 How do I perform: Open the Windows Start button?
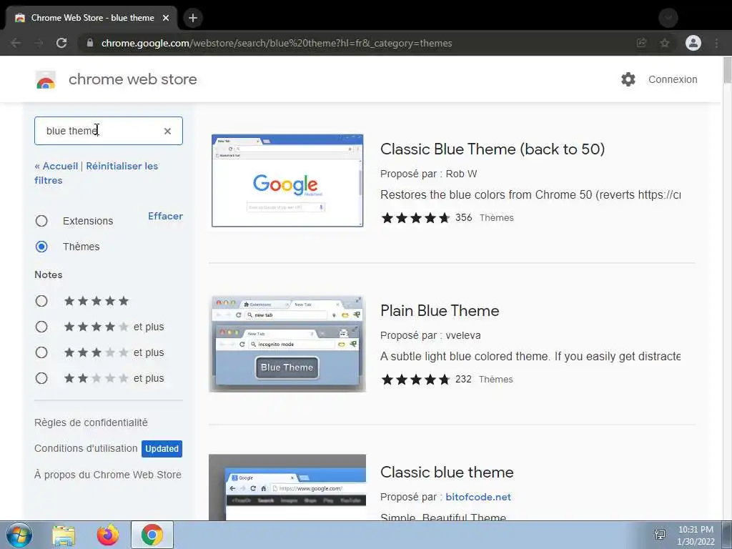(x=19, y=535)
